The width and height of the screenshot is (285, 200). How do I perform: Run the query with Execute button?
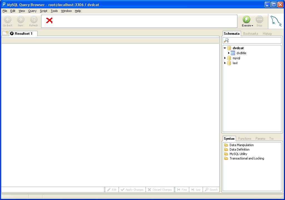(246, 21)
